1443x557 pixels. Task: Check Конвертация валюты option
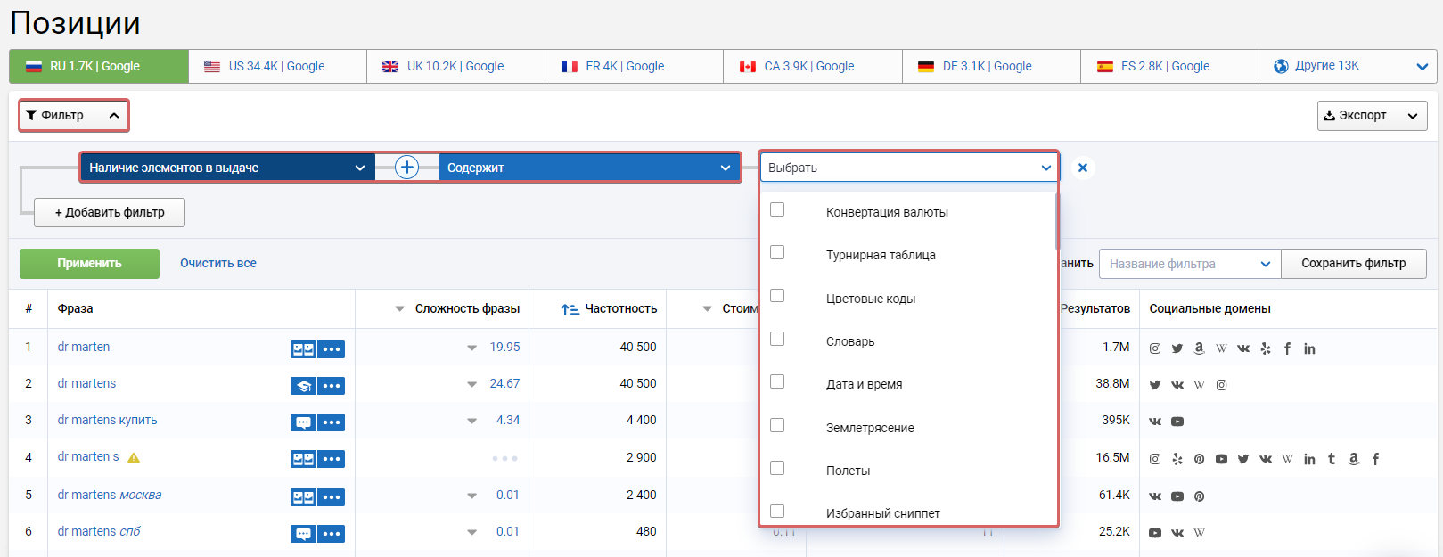[x=777, y=209]
